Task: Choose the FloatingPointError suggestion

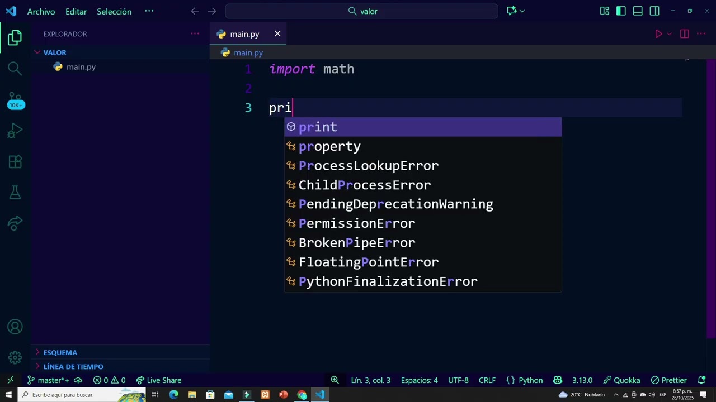Action: (423, 262)
